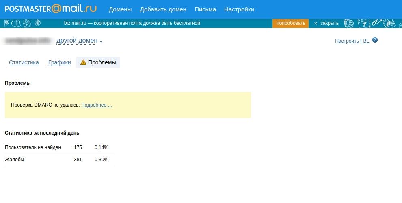The width and height of the screenshot is (402, 203).
Task: Click the cloud icon in promo banner
Action: (x=16, y=23)
